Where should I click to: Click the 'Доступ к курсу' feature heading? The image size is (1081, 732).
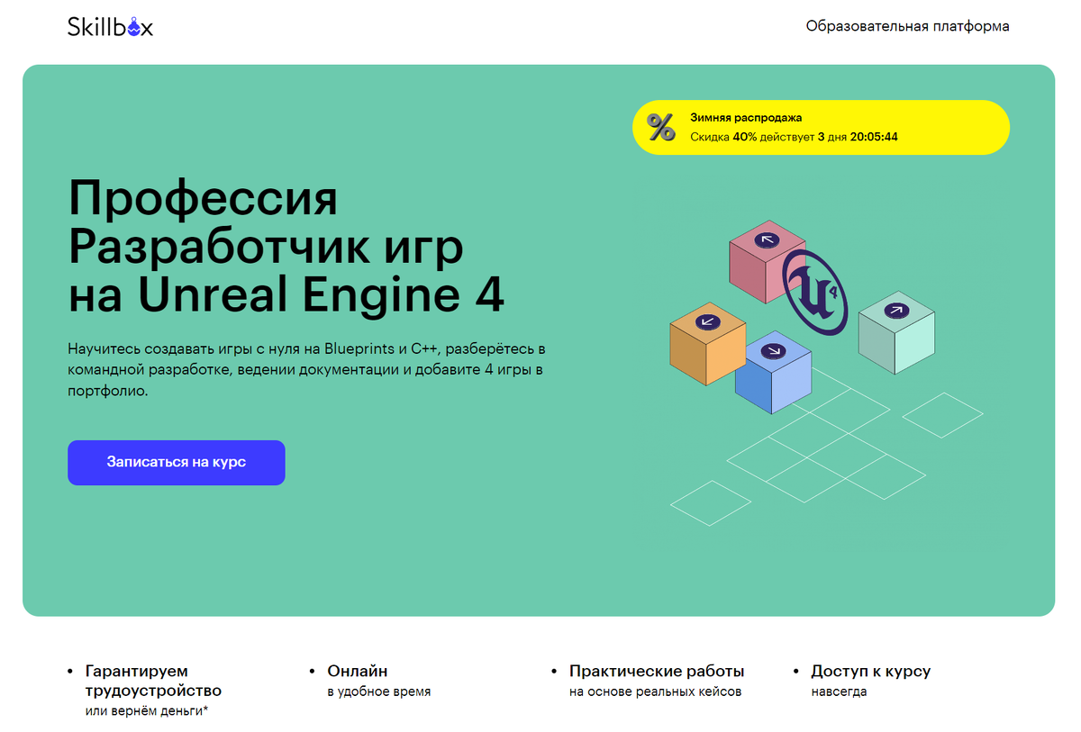871,672
